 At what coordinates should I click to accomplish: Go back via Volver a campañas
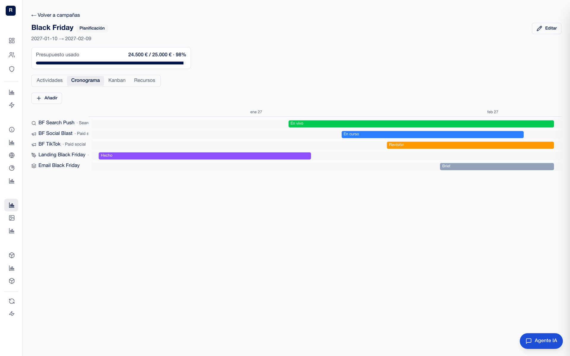click(56, 15)
